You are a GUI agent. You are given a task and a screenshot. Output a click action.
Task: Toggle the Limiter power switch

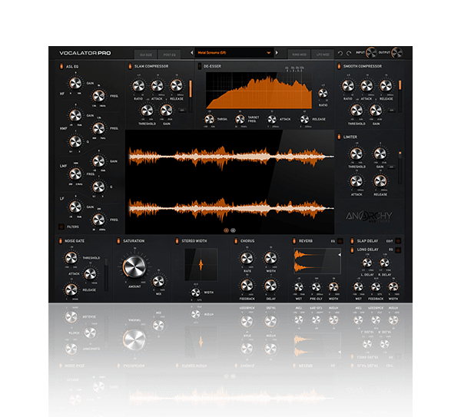340,137
